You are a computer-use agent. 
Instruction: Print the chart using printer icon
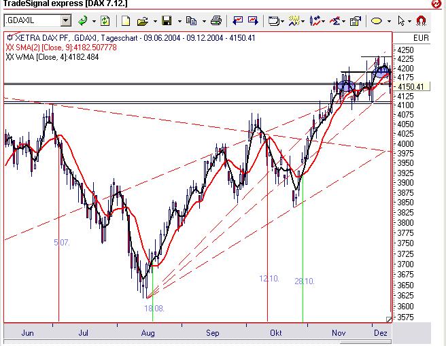click(x=216, y=21)
